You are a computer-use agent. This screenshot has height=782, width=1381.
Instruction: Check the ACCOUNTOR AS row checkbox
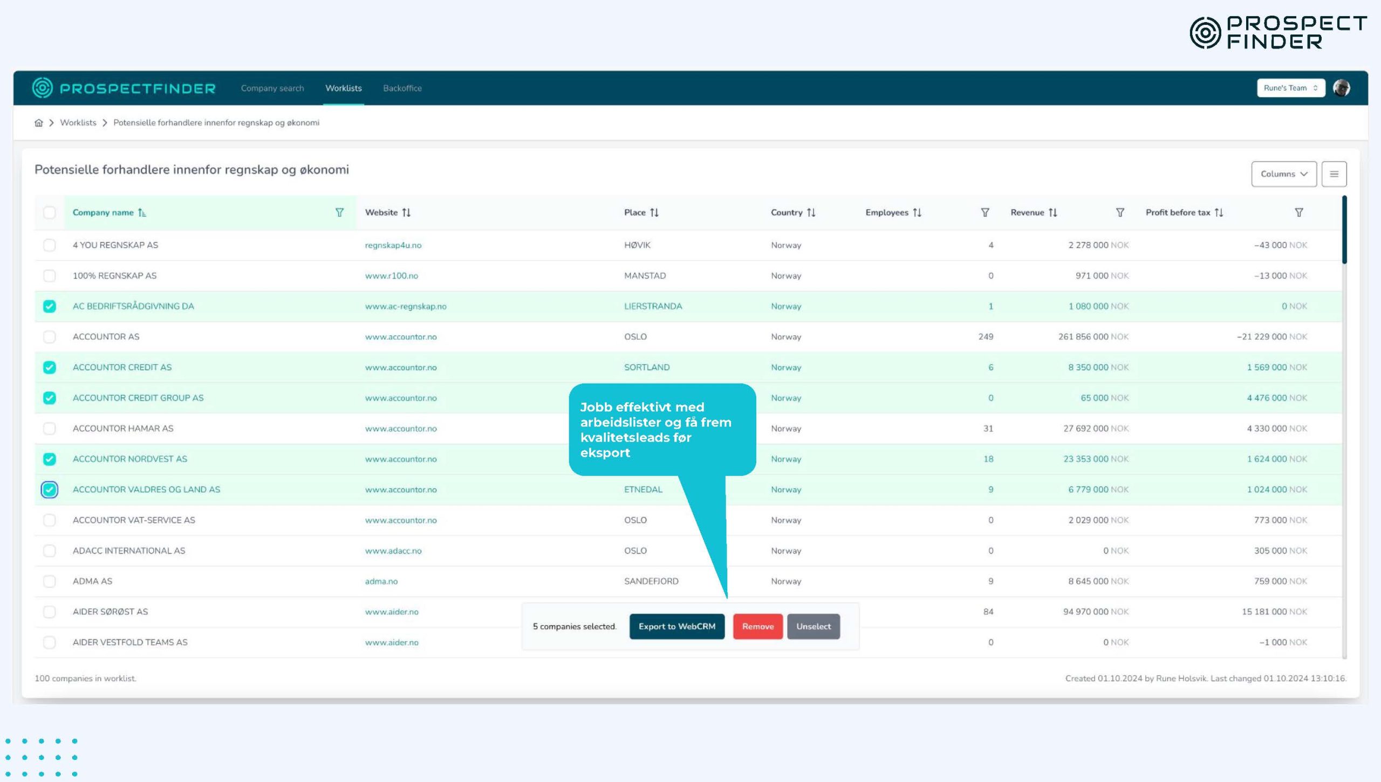[x=50, y=337]
